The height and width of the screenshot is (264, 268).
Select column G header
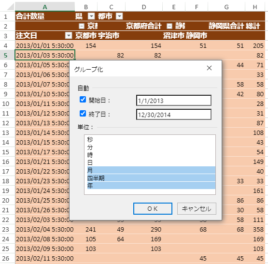226,7
